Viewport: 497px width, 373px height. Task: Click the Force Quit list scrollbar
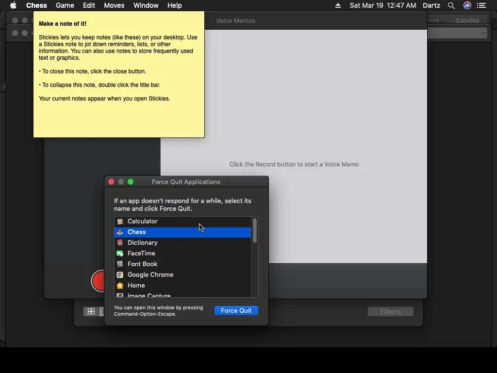point(254,231)
